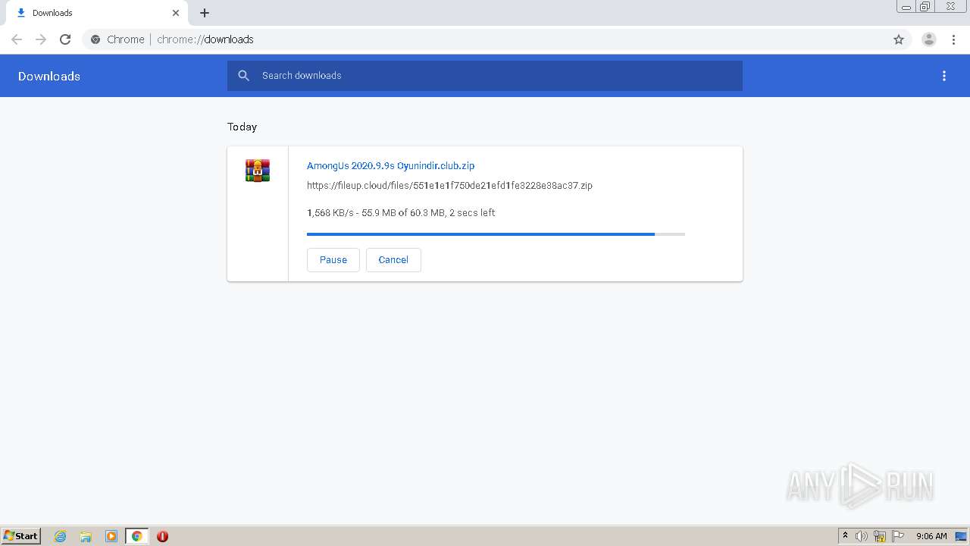Focus the Search downloads field
The width and height of the screenshot is (970, 546).
point(485,76)
